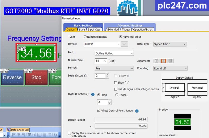
Task: Select left alignment icon for number
Action: click(157, 61)
